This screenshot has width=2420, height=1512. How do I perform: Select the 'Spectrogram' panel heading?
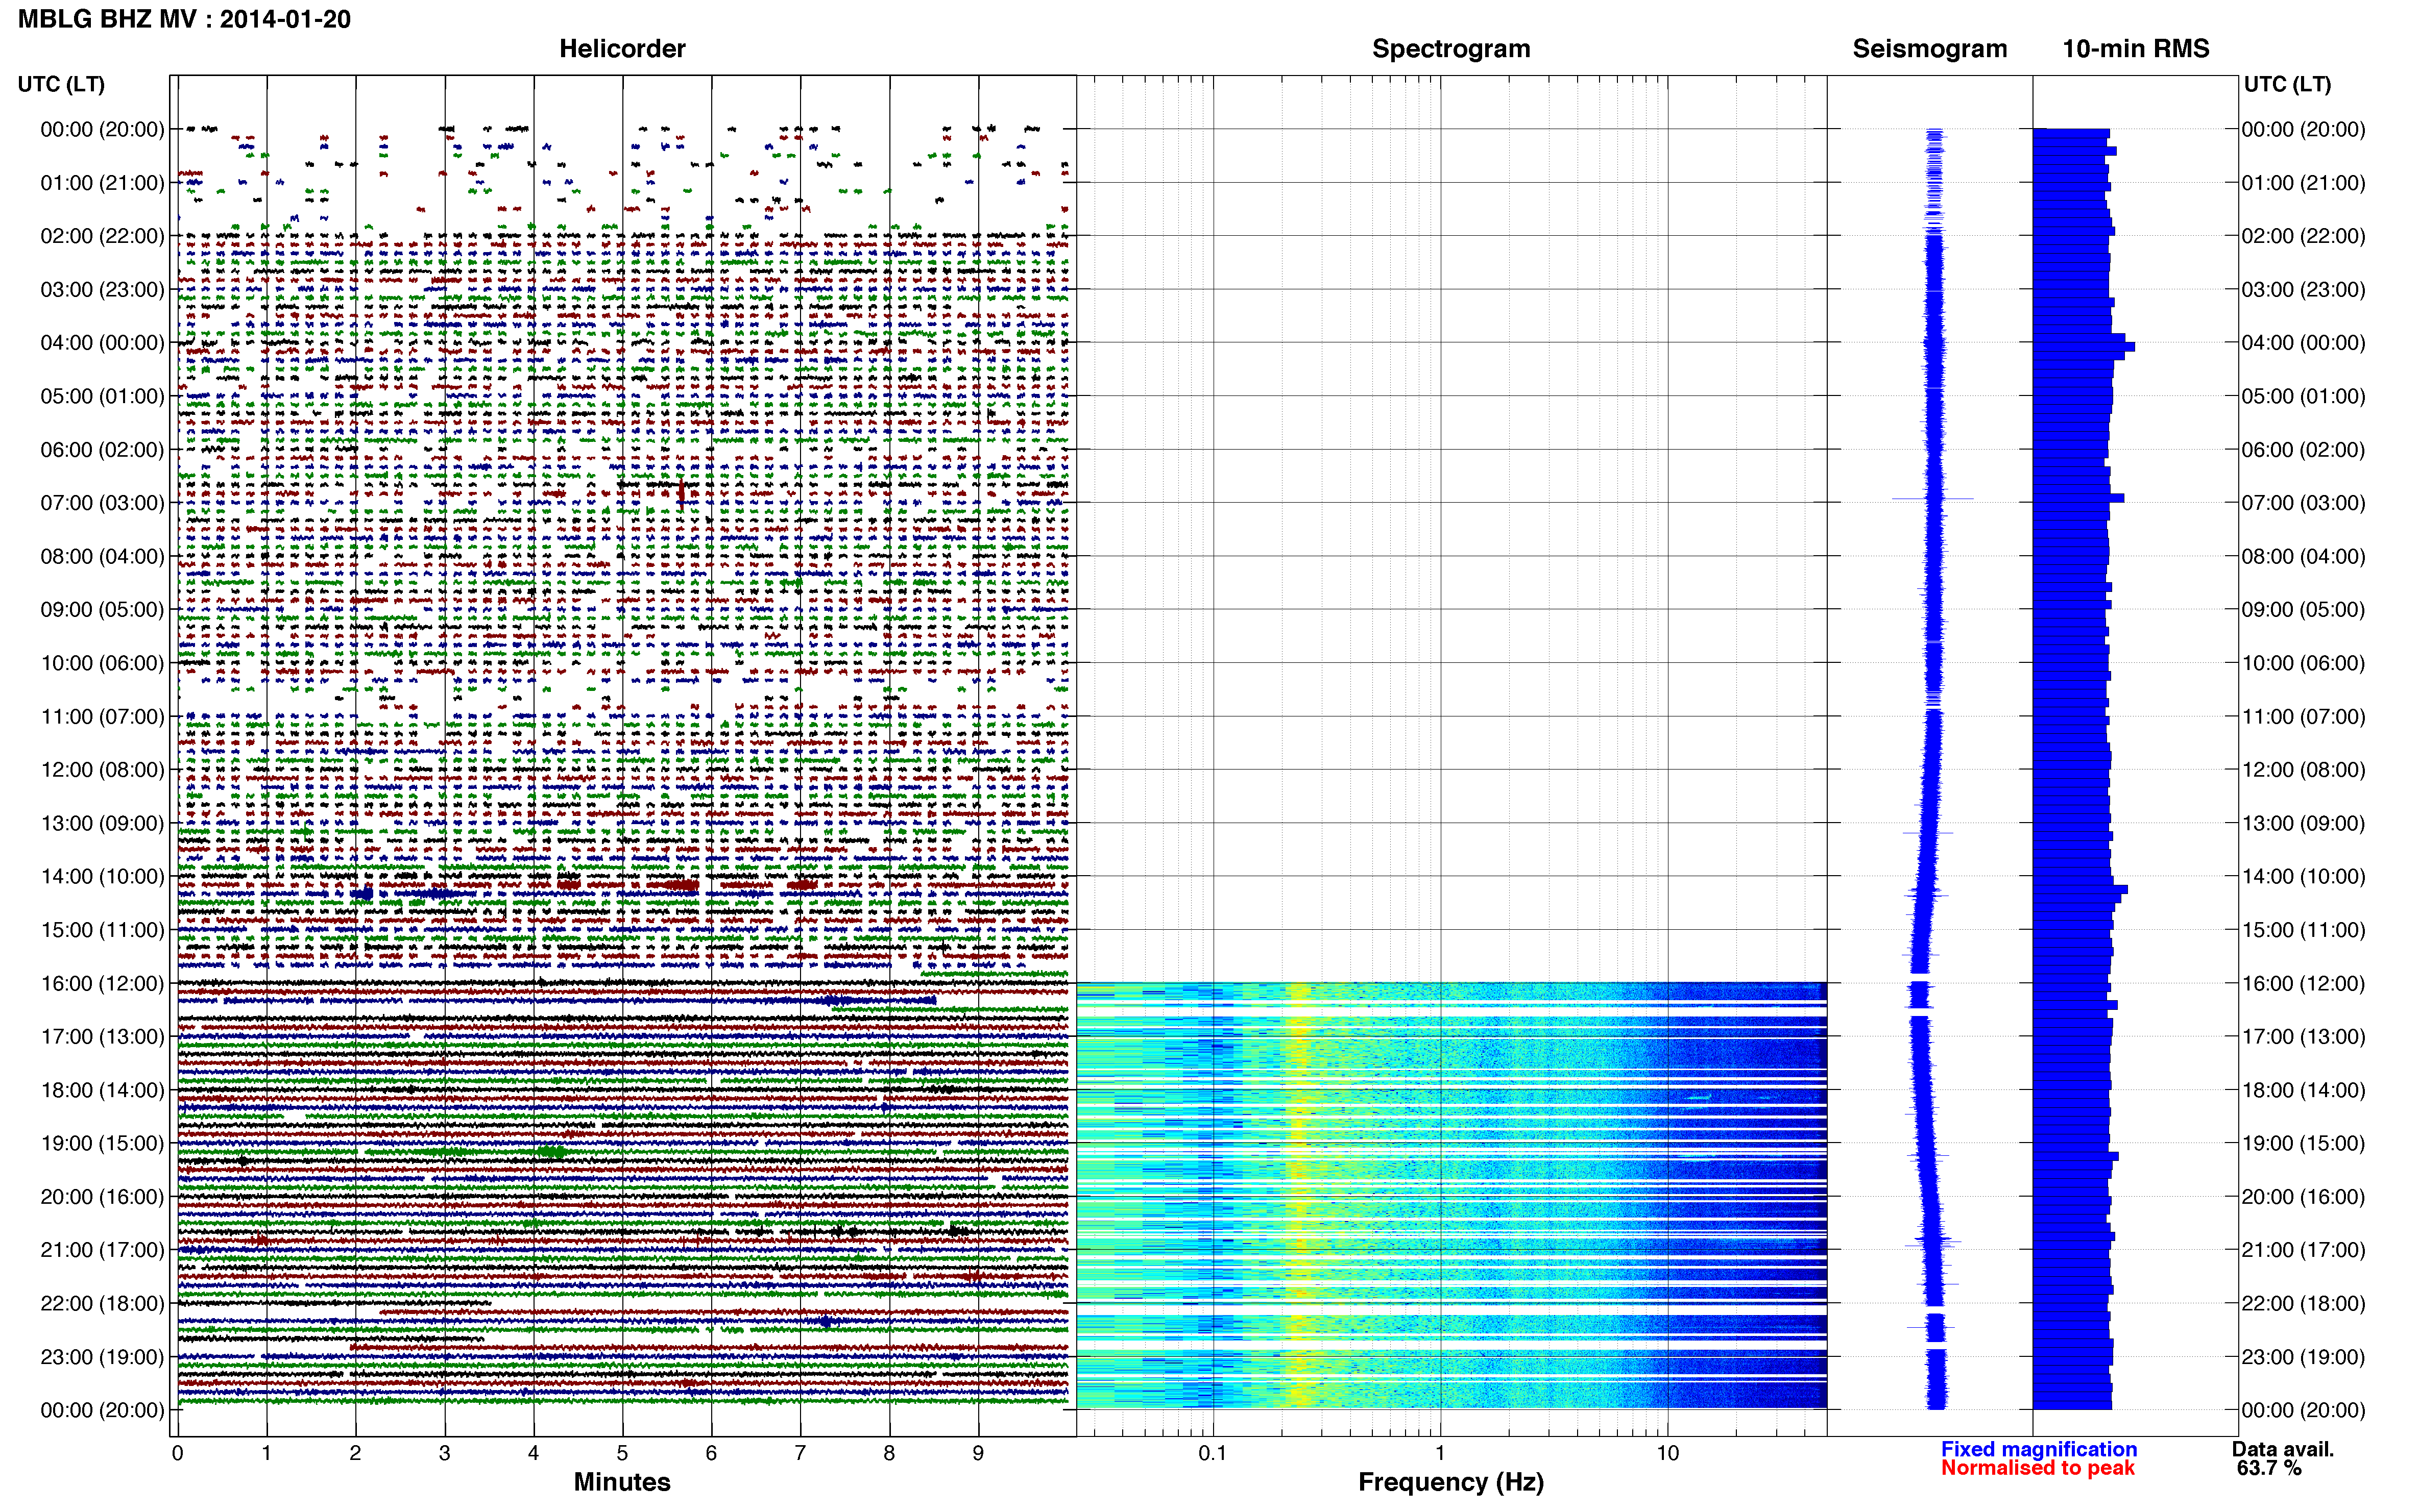coord(1450,49)
